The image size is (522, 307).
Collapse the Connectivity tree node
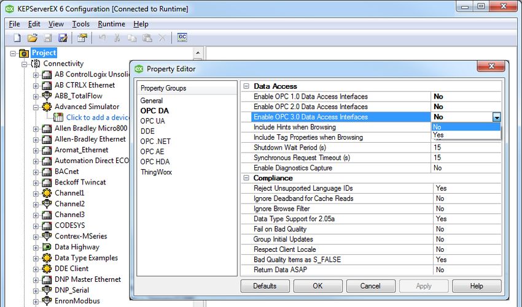coord(25,64)
